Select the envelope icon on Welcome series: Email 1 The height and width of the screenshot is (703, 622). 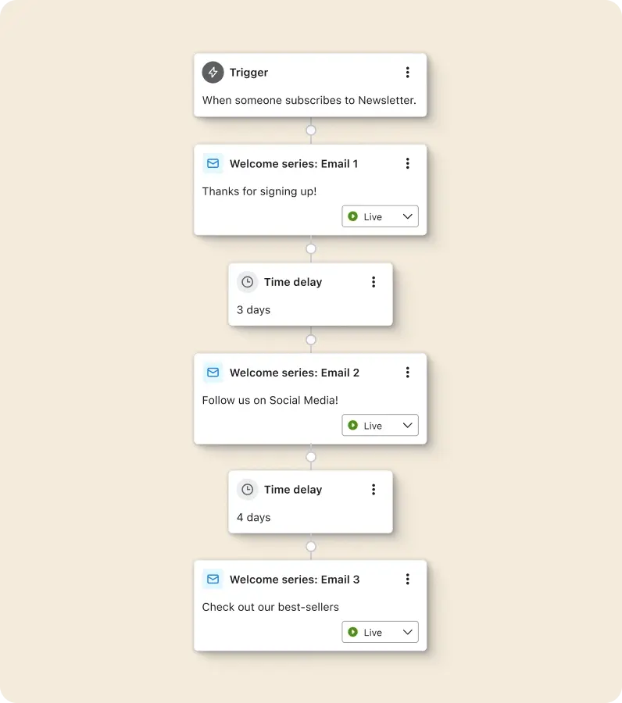click(213, 163)
